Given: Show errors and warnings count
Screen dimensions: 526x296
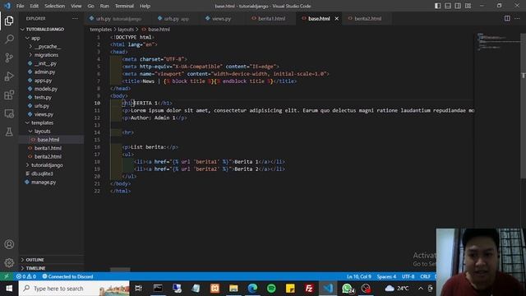Looking at the screenshot, I should [26, 276].
